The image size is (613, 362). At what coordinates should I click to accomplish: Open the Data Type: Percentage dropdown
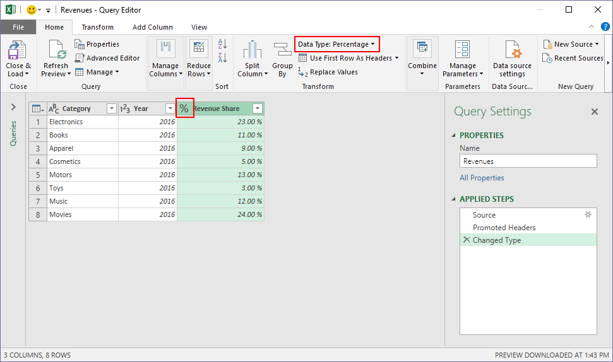[336, 44]
